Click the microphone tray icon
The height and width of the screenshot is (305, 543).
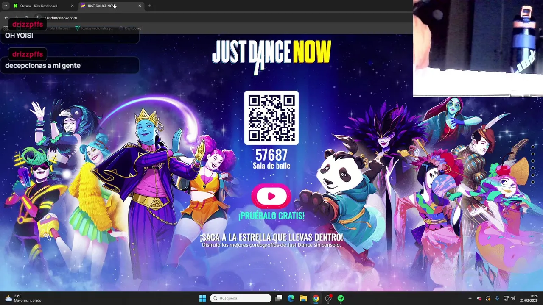pyautogui.click(x=497, y=298)
